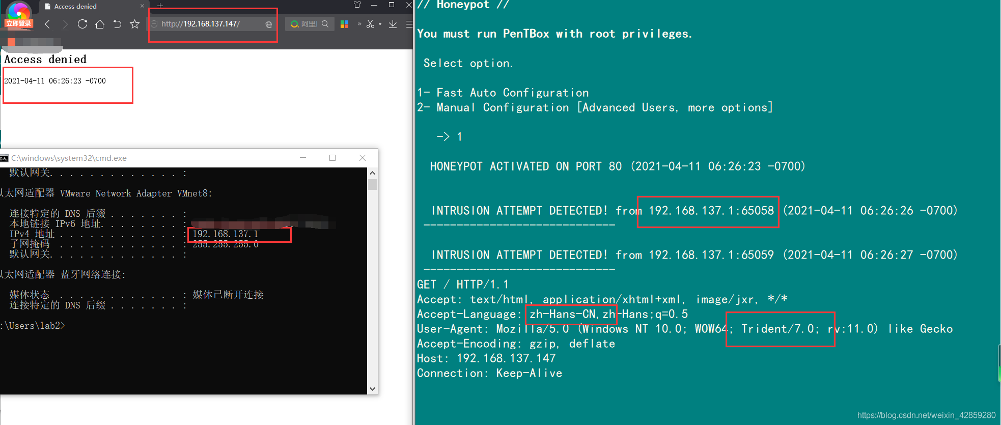Click the 'Trident/7.0;' user-agent text

pos(780,329)
